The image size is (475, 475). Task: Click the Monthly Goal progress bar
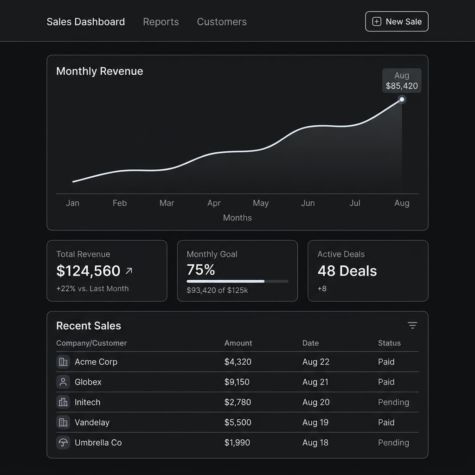tap(237, 281)
